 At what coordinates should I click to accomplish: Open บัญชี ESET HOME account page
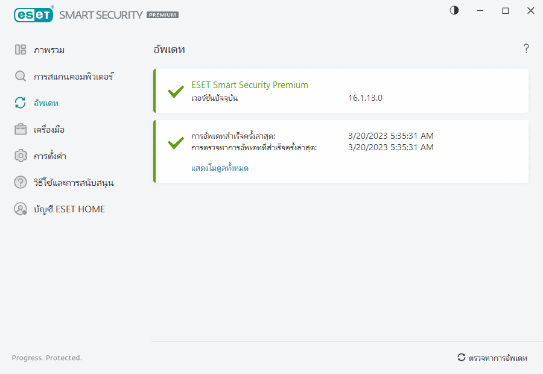pyautogui.click(x=69, y=209)
